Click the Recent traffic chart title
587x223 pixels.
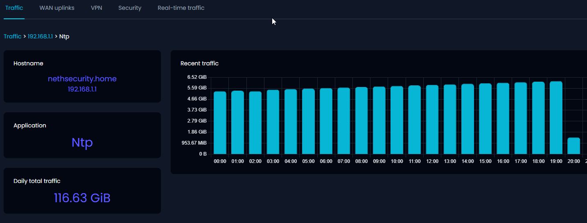pyautogui.click(x=199, y=63)
